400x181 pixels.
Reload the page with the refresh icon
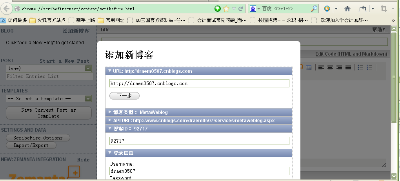coord(241,9)
